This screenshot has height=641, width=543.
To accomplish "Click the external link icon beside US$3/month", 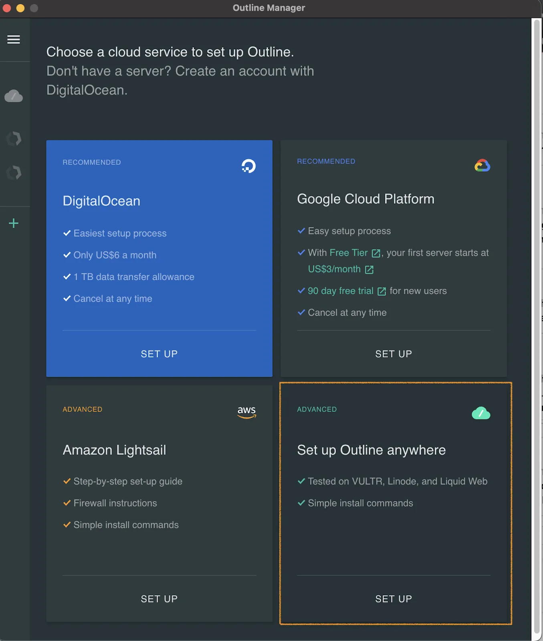I will [x=369, y=270].
